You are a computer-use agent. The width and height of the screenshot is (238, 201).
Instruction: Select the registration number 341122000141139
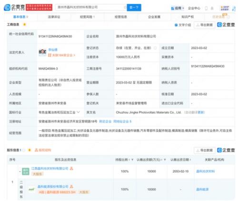[129, 69]
